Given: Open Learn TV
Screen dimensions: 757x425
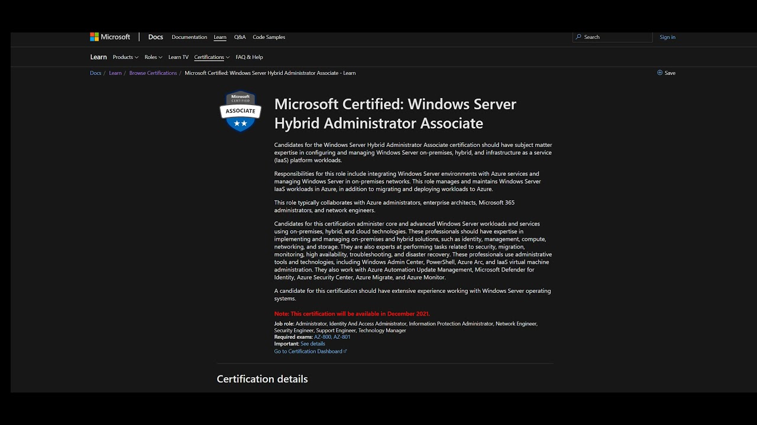Looking at the screenshot, I should coord(179,57).
